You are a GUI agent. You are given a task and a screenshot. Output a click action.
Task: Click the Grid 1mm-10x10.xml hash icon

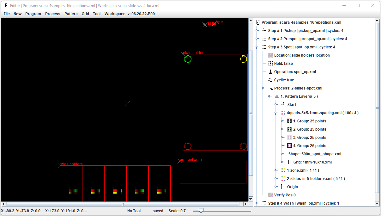point(289,162)
